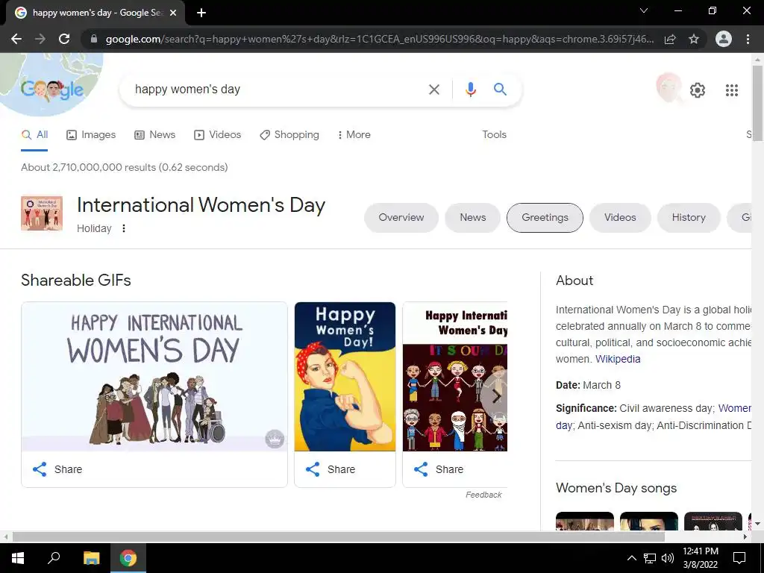Click the vertical scrollbar thumb
Screen dimensions: 764x573
point(758,103)
